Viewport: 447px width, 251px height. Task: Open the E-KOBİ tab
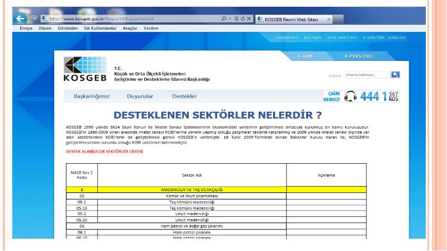click(x=306, y=56)
